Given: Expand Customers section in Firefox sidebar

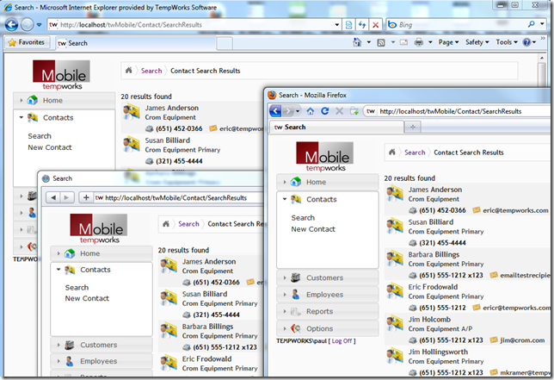Looking at the screenshot, I should pos(325,277).
